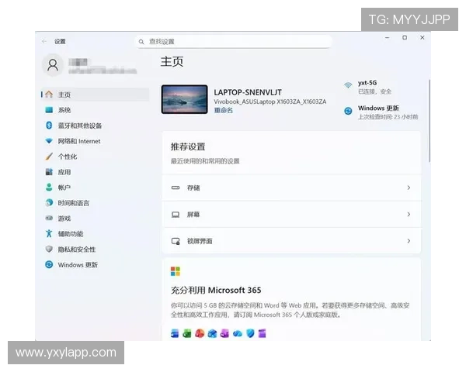Open 蓝牙和其他设备 category
This screenshot has height=372, width=466.
(x=95, y=126)
